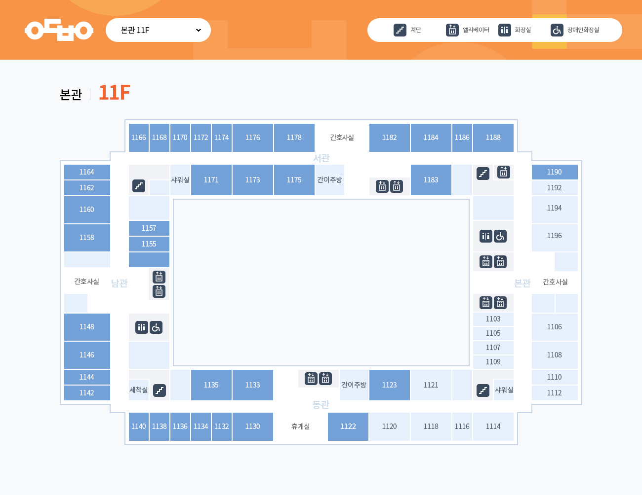Image resolution: width=642 pixels, height=495 pixels.
Task: Click the lower elevator icon beside 남관 label
Action: 159,291
